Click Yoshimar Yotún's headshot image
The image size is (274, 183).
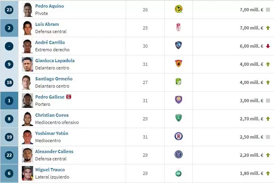[27, 137]
